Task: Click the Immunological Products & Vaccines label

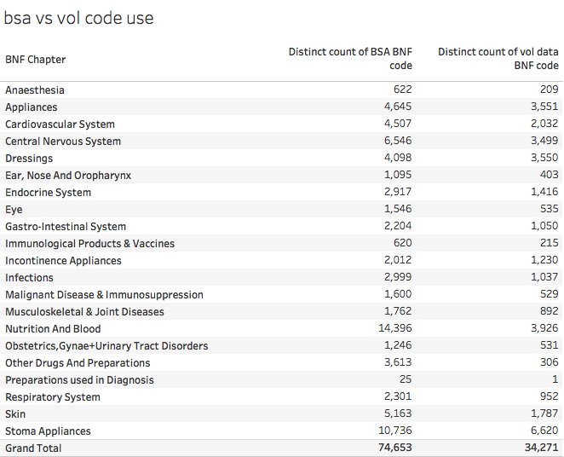Action: (89, 244)
